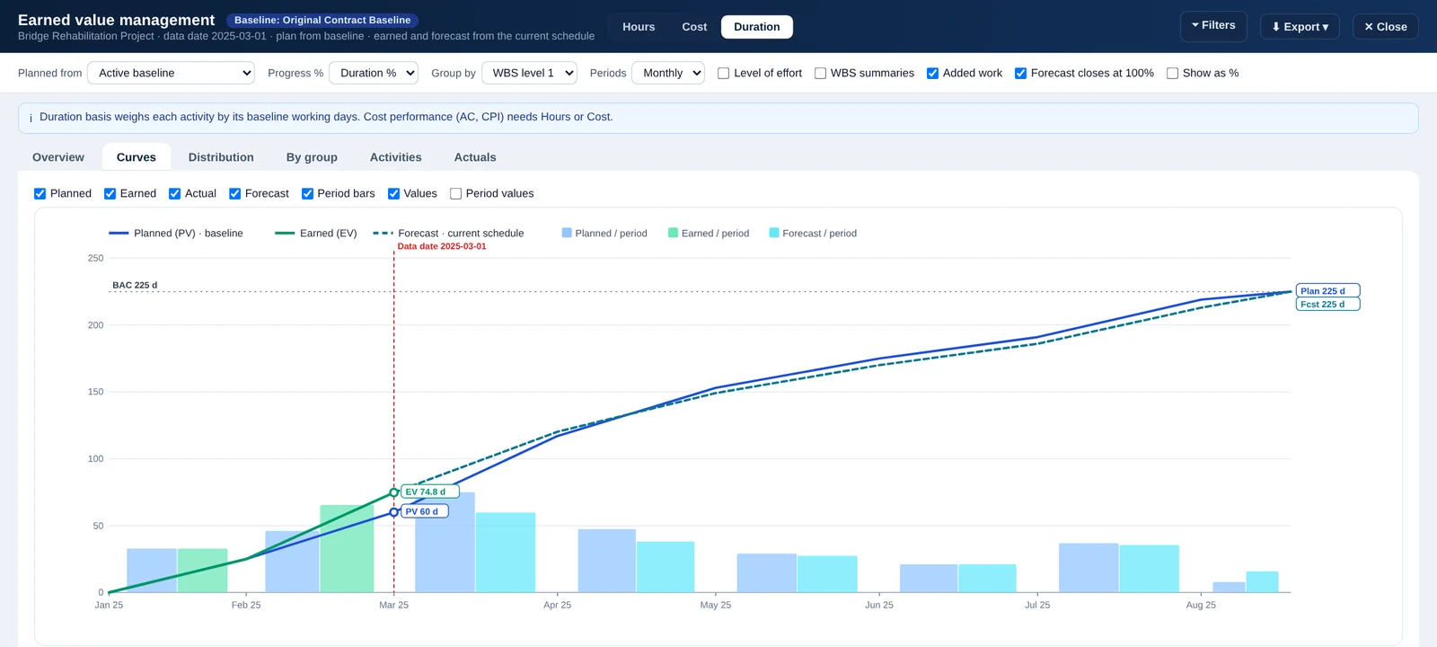Image resolution: width=1437 pixels, height=647 pixels.
Task: Switch basis to Cost
Action: [x=694, y=27]
